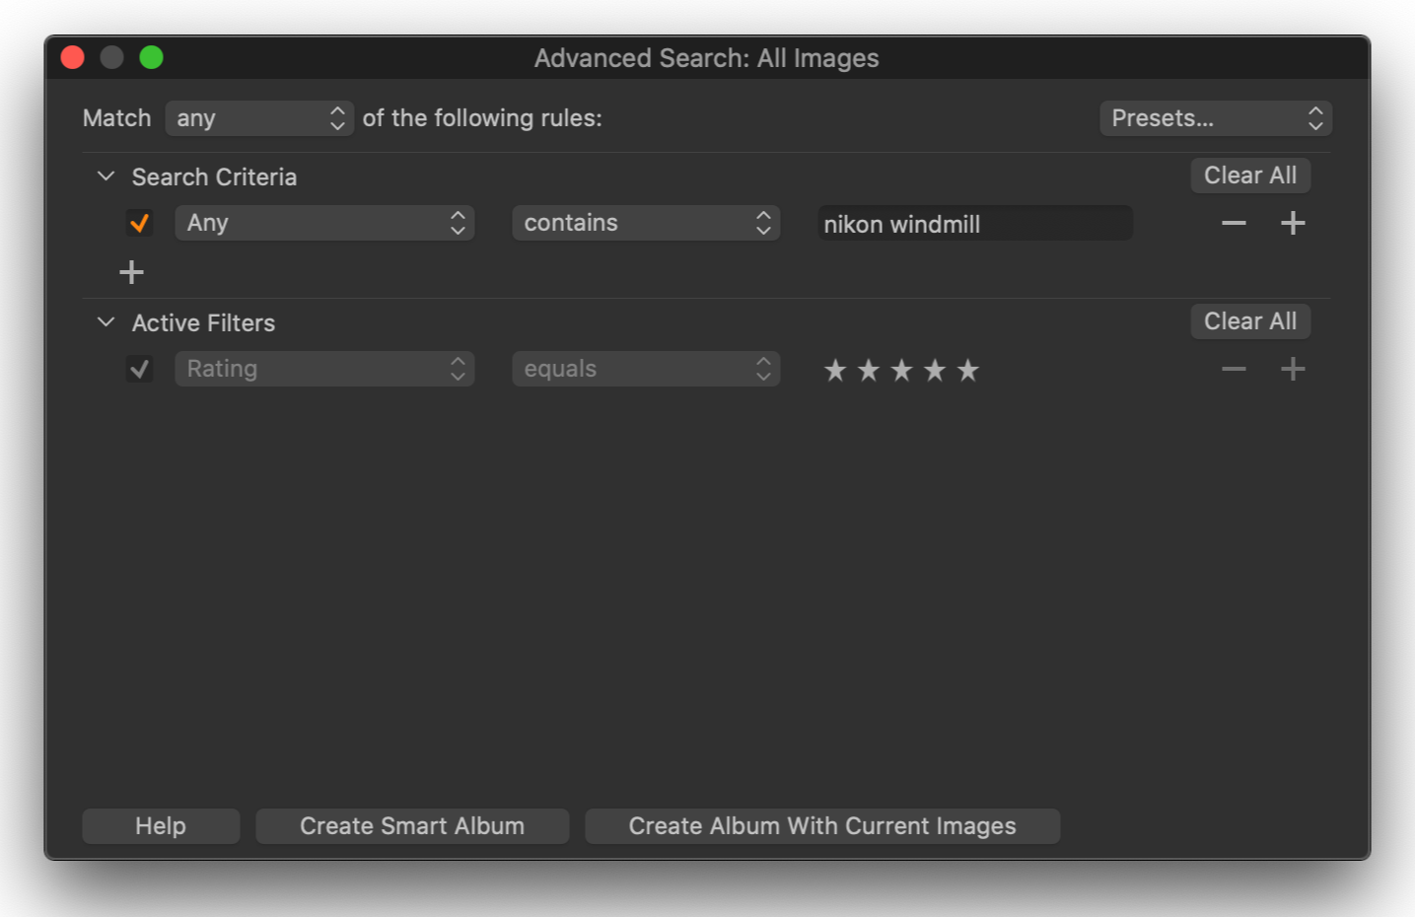Viewport: 1415px width, 917px height.
Task: Zoom window with green button
Action: point(151,57)
